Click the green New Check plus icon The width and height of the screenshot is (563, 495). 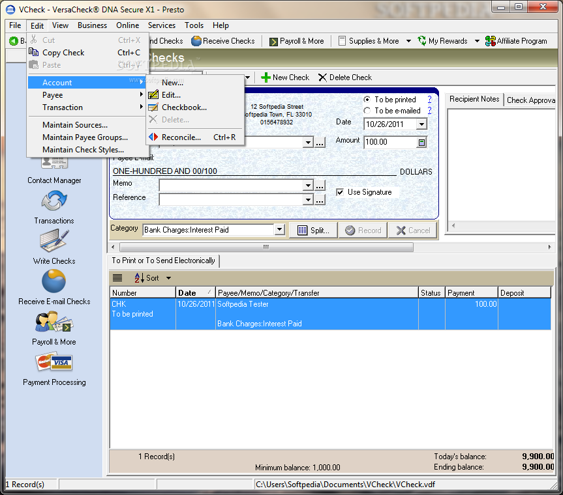tap(266, 78)
